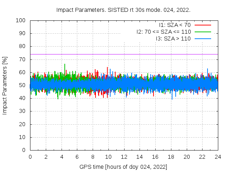Click the red I1 legend line sample
Screen dimensions: 229x172
pyautogui.click(x=202, y=25)
